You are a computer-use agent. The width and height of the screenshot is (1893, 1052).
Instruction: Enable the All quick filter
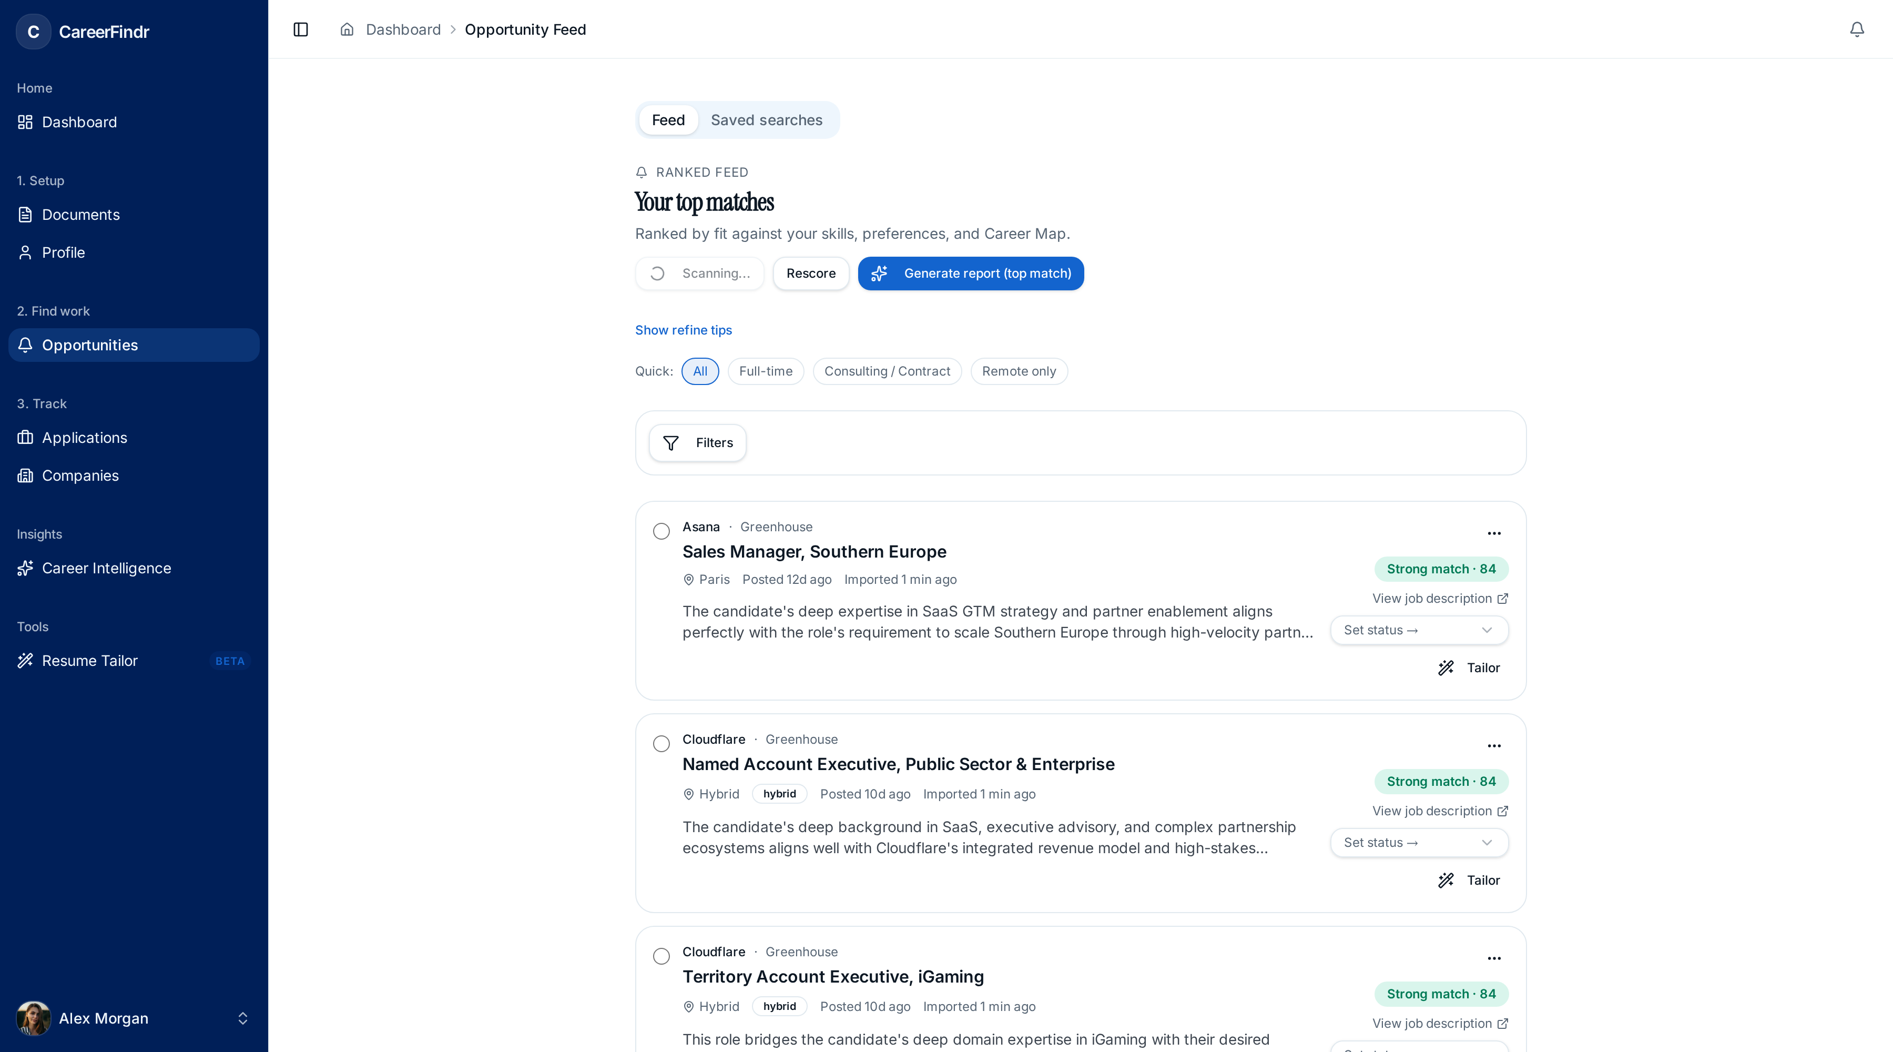pyautogui.click(x=700, y=371)
